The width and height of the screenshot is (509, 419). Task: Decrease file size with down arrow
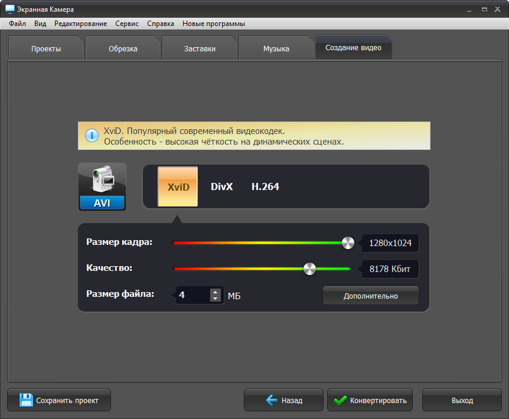pos(216,299)
